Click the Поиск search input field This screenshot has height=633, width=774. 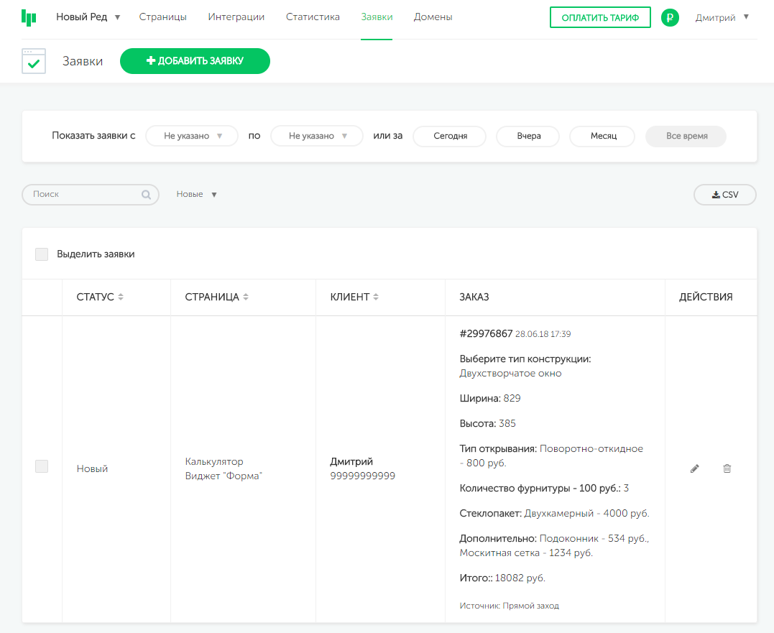pyautogui.click(x=83, y=195)
